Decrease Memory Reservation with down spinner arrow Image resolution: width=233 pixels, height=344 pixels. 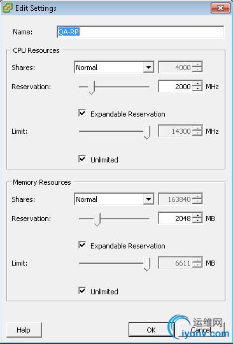tap(197, 221)
